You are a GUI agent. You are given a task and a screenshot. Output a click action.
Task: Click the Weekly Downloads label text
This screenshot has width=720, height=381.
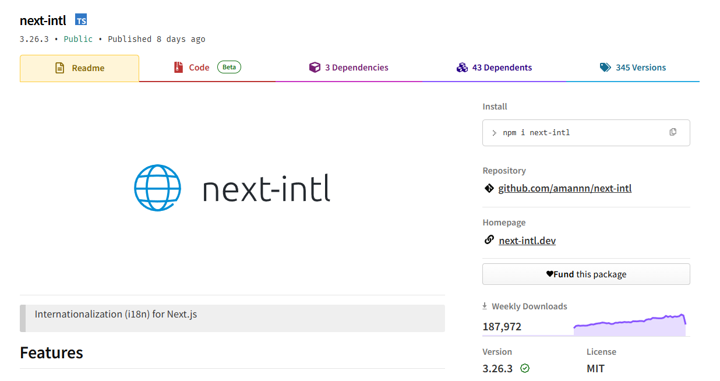[530, 306]
